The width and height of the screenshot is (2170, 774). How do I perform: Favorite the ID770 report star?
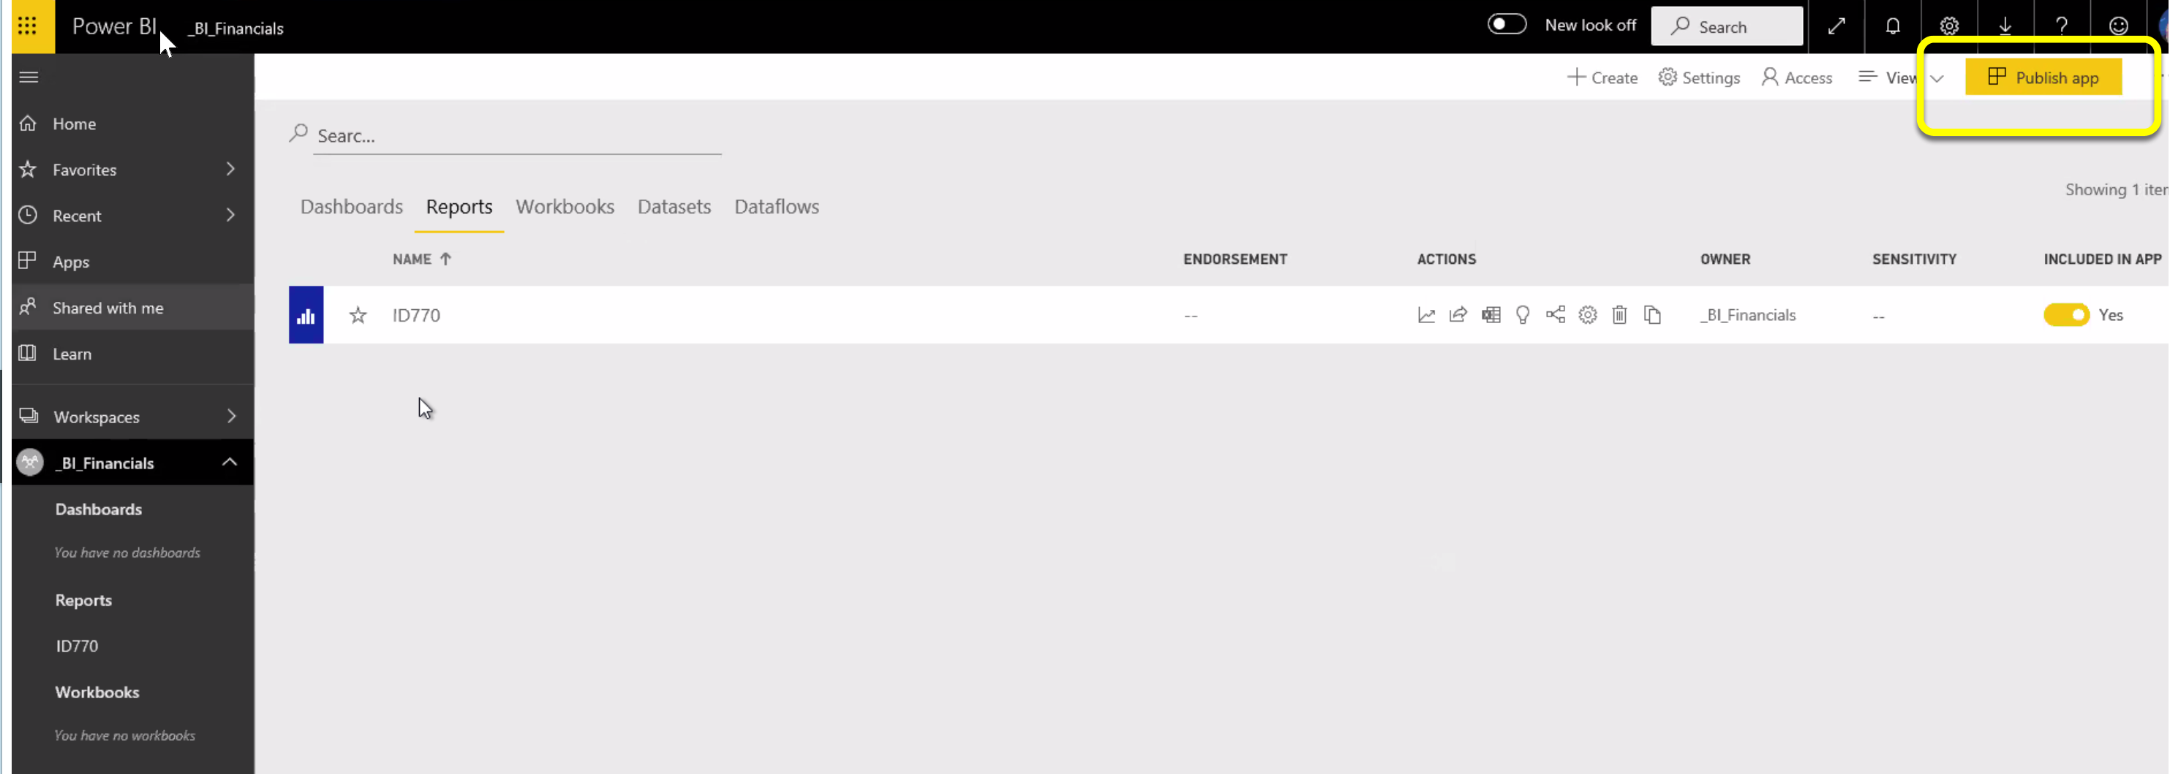pos(358,315)
